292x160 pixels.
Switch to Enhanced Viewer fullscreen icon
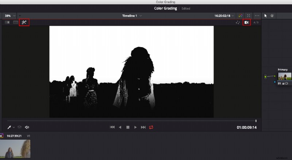coord(249,16)
